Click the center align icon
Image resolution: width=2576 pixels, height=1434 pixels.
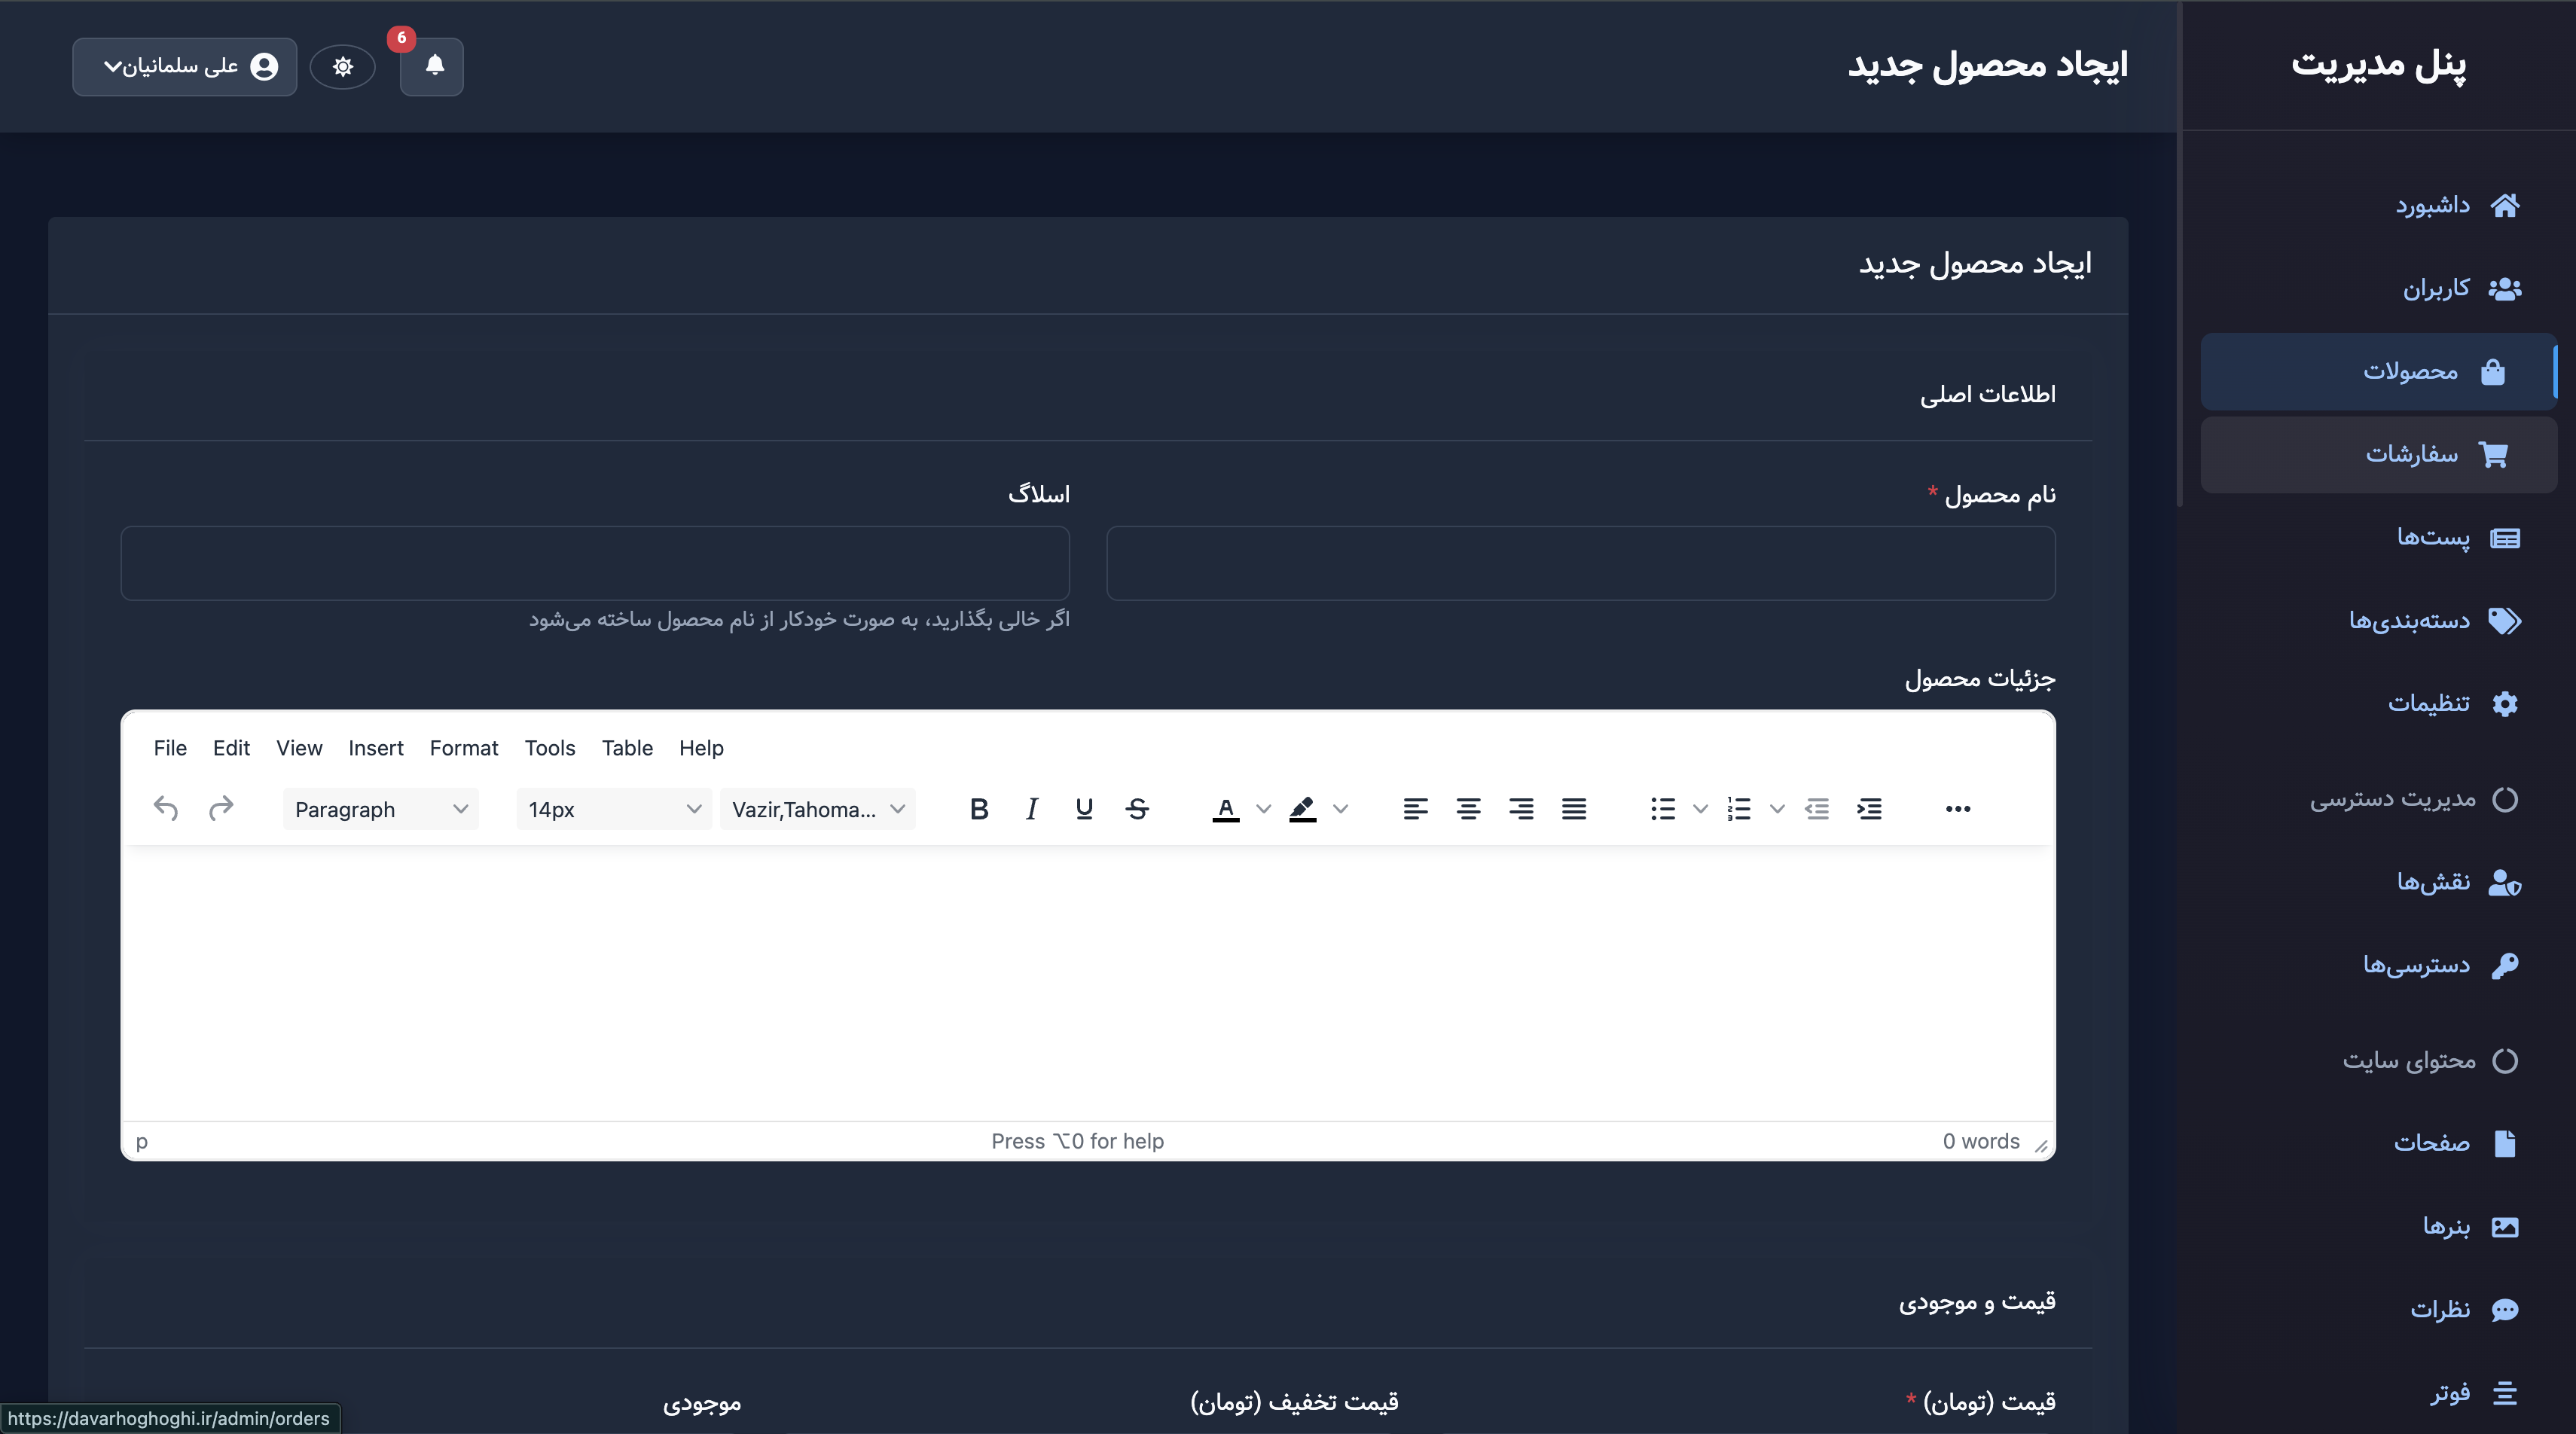pos(1468,809)
